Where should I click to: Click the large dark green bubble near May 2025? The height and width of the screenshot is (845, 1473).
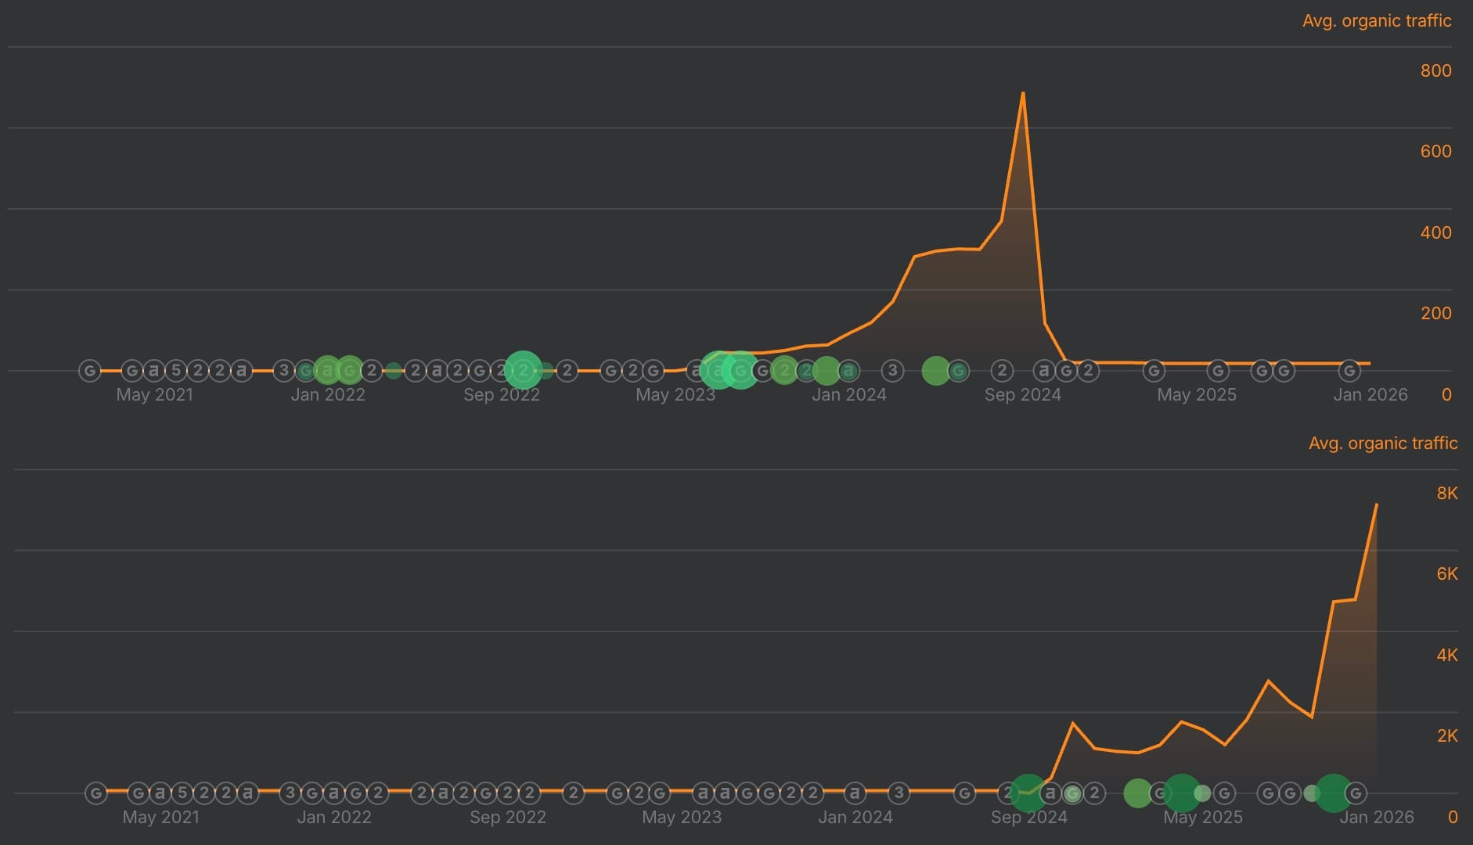tap(1181, 793)
